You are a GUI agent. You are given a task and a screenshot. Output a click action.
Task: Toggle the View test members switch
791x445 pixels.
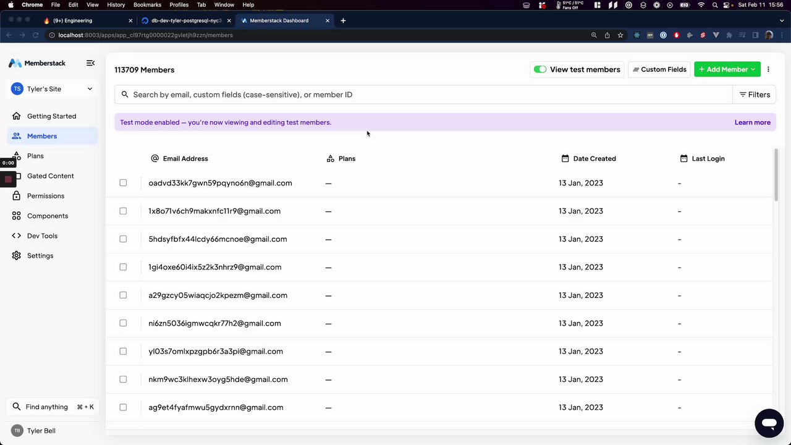(x=540, y=69)
